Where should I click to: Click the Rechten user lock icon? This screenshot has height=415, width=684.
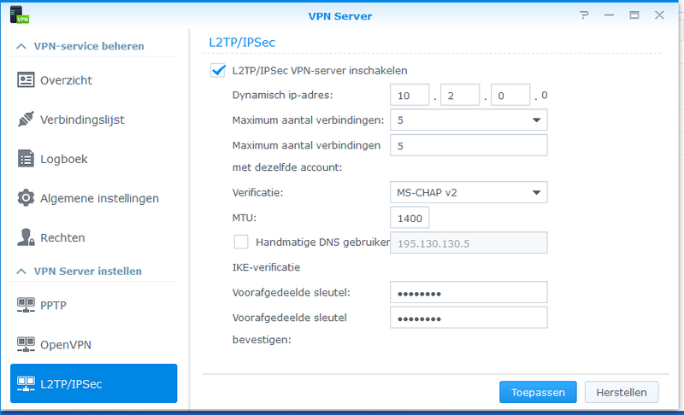click(x=26, y=237)
